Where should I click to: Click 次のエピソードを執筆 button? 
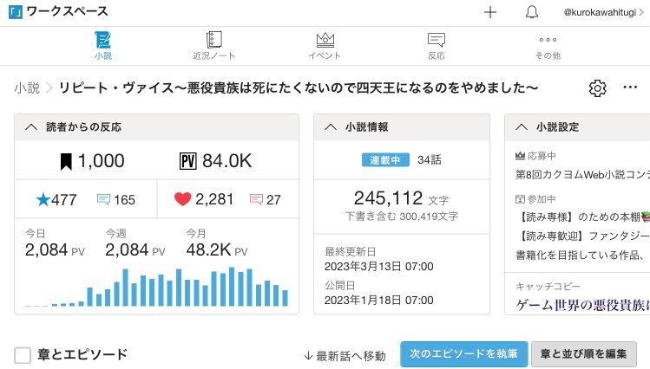[x=463, y=354]
